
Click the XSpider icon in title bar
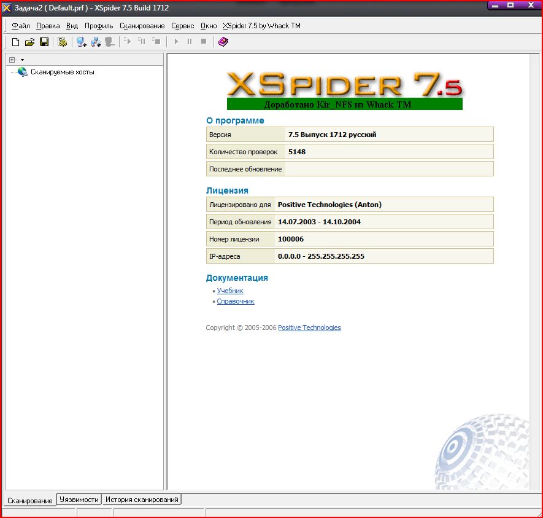(x=7, y=7)
